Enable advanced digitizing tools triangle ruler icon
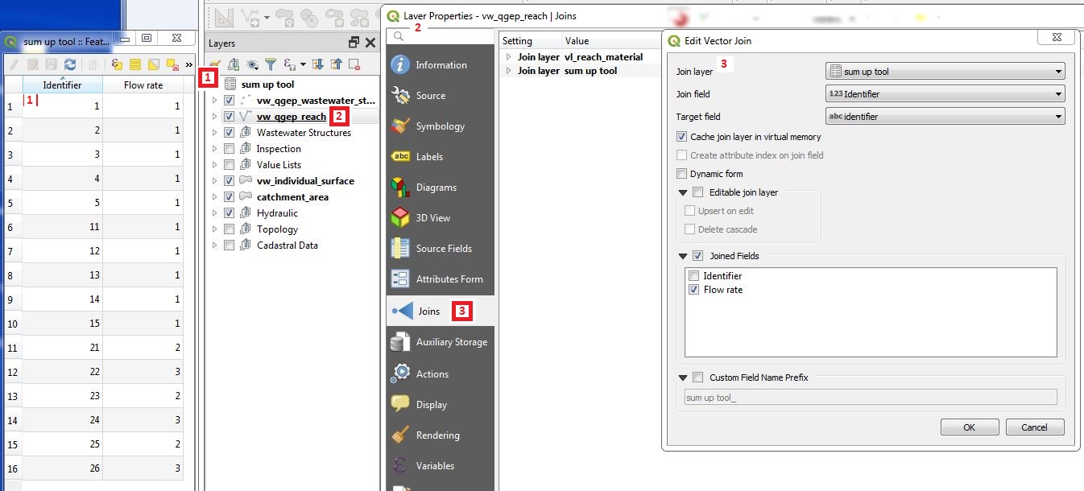The width and height of the screenshot is (1084, 491). 224,17
